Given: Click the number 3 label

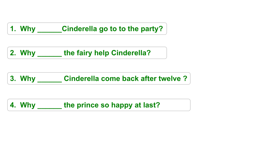Looking at the screenshot, I should point(13,78).
